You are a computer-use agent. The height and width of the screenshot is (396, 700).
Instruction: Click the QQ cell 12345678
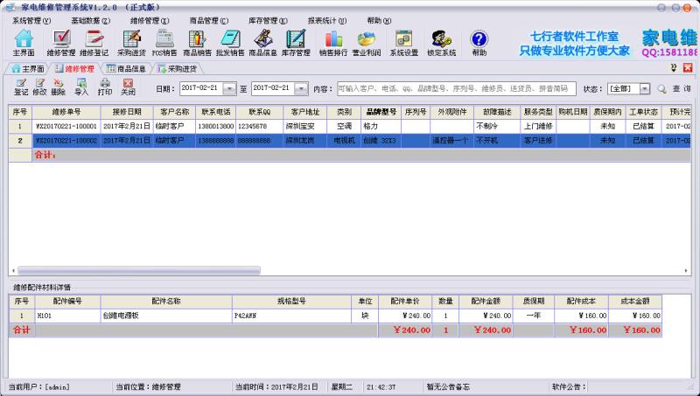pyautogui.click(x=259, y=126)
